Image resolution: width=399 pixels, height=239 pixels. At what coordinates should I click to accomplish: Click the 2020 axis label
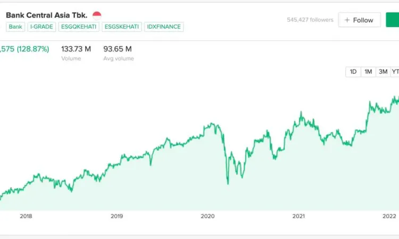coord(207,216)
